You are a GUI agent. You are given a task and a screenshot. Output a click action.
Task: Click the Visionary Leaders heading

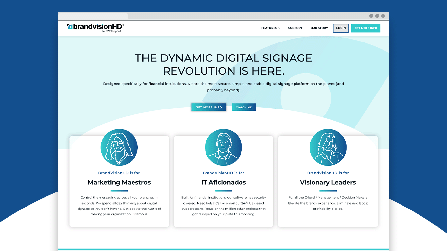(328, 182)
